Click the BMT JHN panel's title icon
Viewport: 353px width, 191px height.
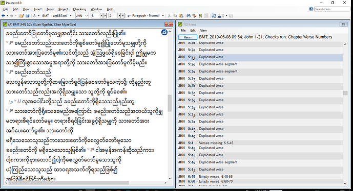pos(5,24)
